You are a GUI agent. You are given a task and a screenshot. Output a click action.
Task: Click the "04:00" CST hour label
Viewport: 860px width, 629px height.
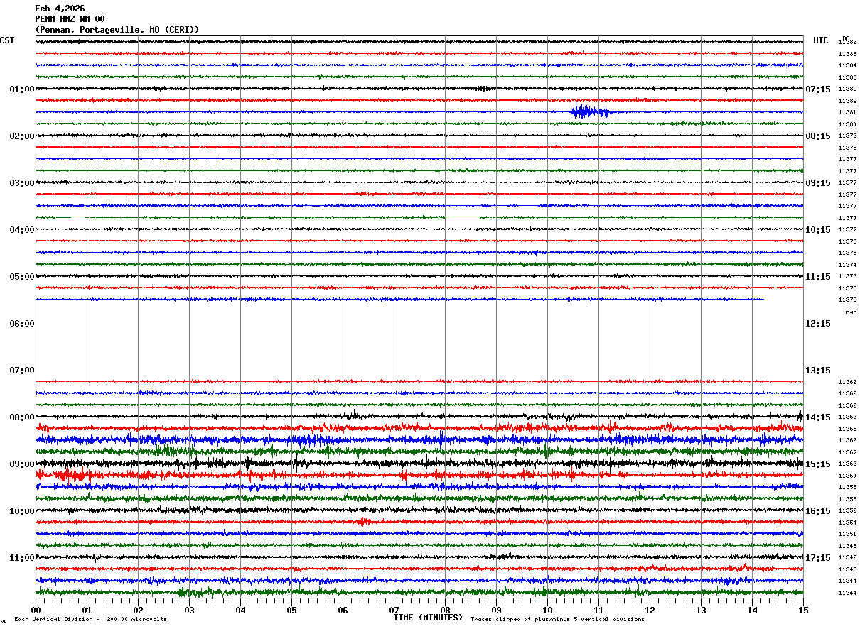click(22, 230)
